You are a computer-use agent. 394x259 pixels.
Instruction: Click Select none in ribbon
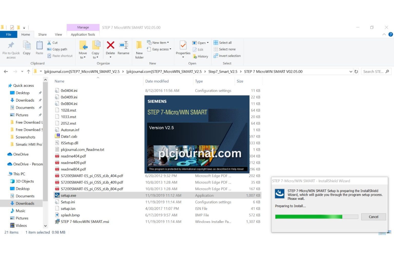[x=224, y=49]
